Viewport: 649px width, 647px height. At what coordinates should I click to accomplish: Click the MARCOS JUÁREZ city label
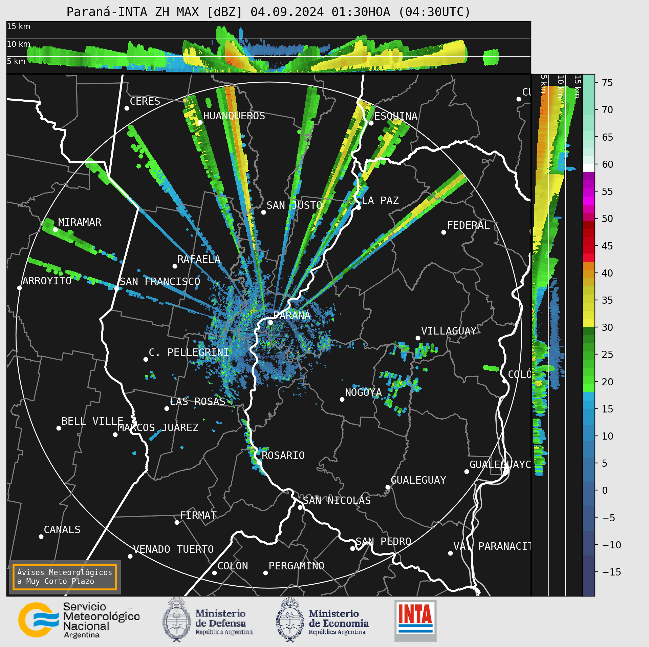click(x=158, y=428)
